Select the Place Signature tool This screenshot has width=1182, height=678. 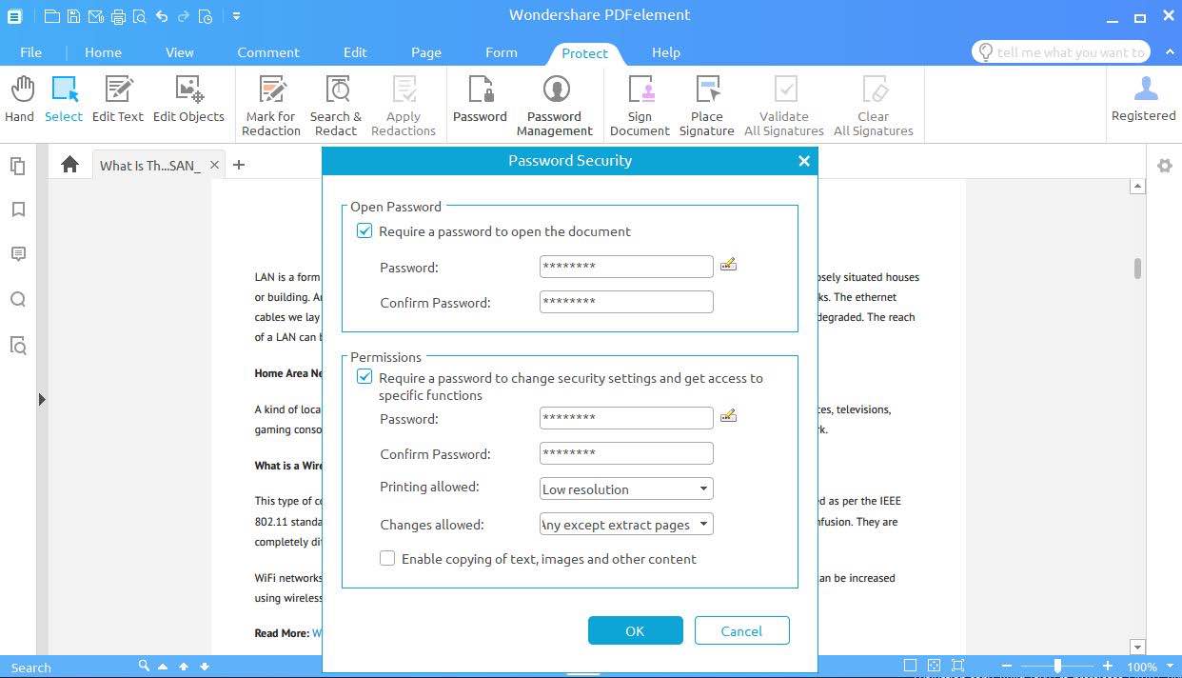[x=706, y=104]
